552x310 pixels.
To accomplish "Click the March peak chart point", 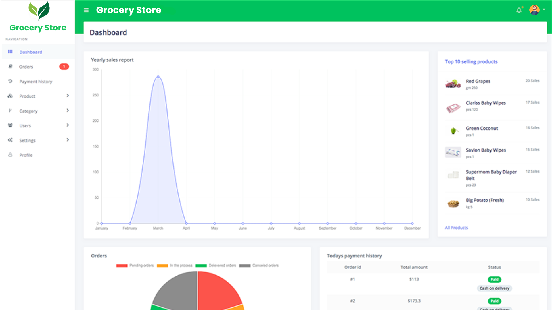I will point(158,76).
